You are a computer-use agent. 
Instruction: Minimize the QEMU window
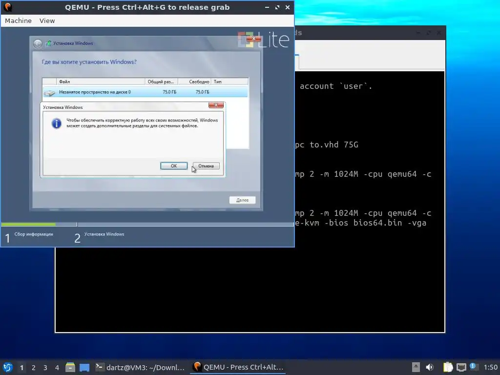267,7
